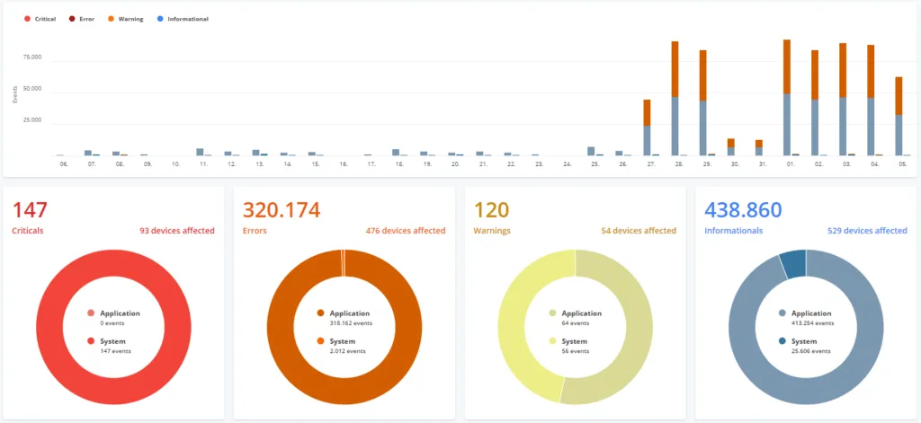Open the 438.860 Informationals total
The width and height of the screenshot is (921, 423).
(x=743, y=210)
